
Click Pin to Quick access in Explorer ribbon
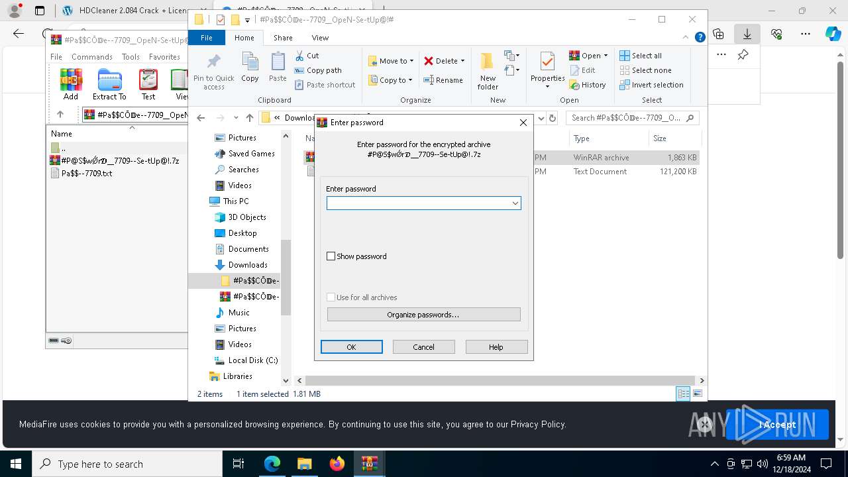pyautogui.click(x=213, y=72)
